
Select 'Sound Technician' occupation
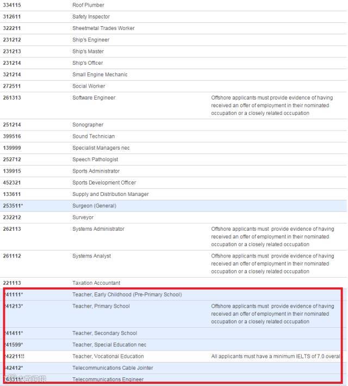pos(94,136)
